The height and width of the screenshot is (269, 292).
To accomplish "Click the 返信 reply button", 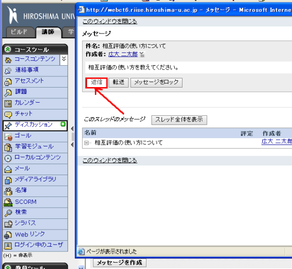I will 96,83.
